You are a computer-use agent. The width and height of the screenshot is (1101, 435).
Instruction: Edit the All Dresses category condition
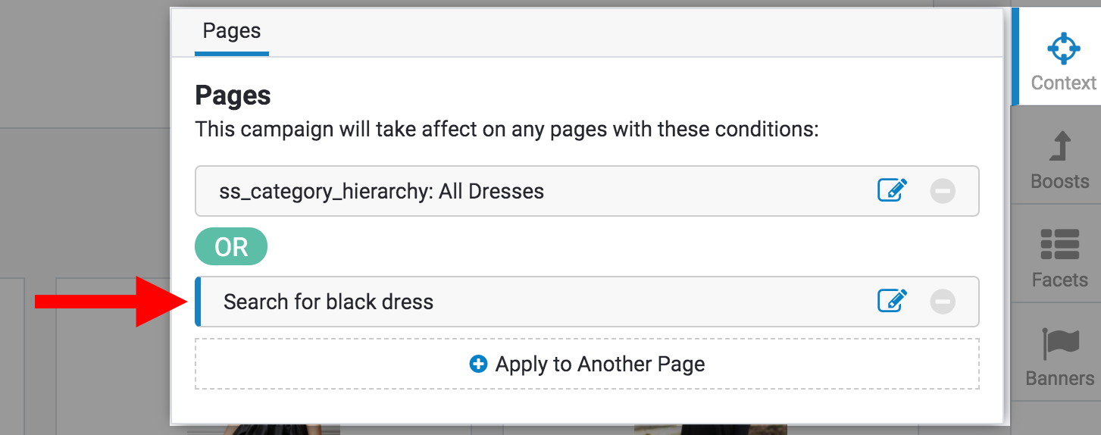[x=893, y=190]
